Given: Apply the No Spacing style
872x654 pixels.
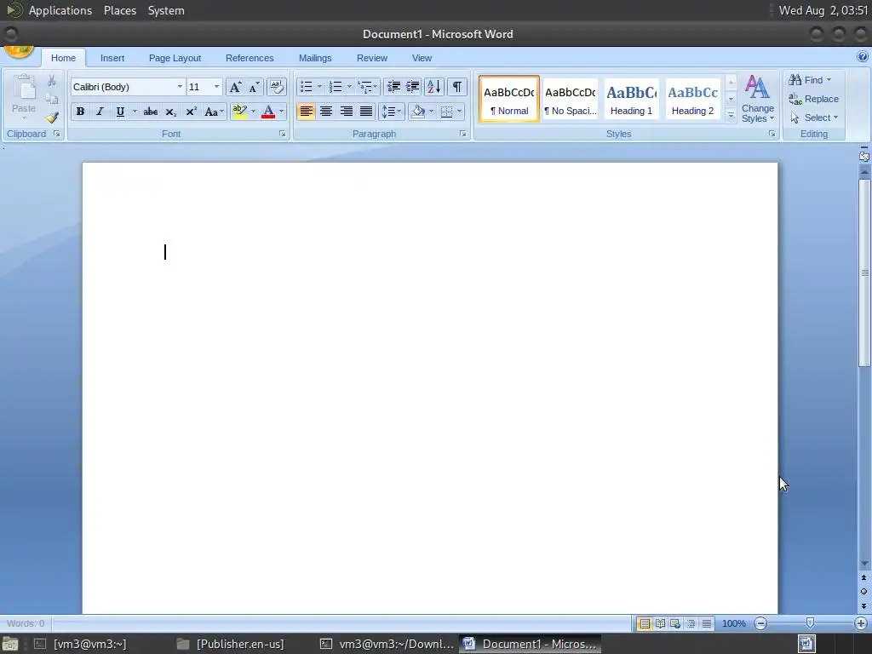Looking at the screenshot, I should 570,99.
